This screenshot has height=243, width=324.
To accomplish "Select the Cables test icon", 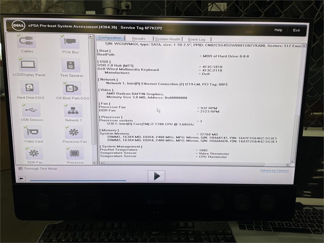I will (x=27, y=41).
